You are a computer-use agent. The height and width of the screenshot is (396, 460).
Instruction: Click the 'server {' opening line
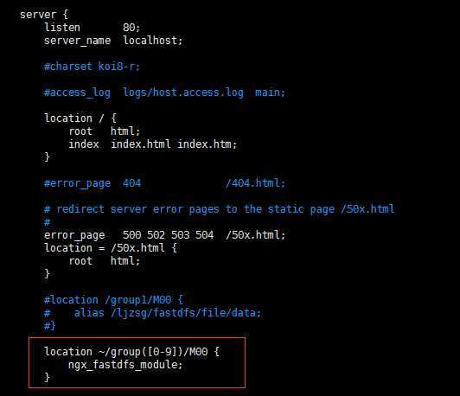tap(44, 15)
